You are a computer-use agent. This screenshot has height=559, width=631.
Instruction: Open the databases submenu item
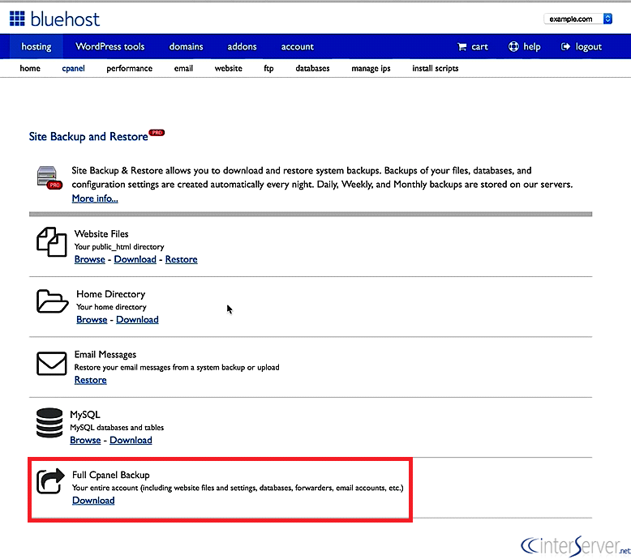pyautogui.click(x=312, y=69)
